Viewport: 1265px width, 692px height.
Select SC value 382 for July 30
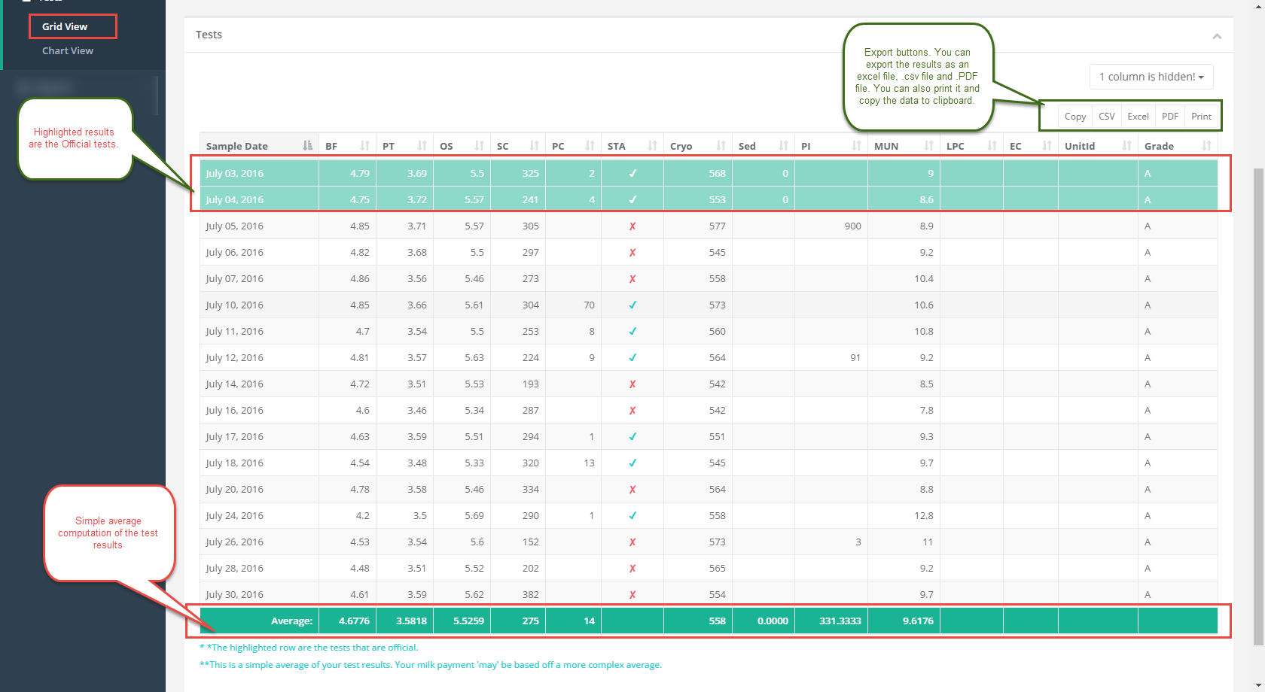531,594
